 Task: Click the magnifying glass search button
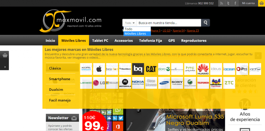tap(205, 23)
